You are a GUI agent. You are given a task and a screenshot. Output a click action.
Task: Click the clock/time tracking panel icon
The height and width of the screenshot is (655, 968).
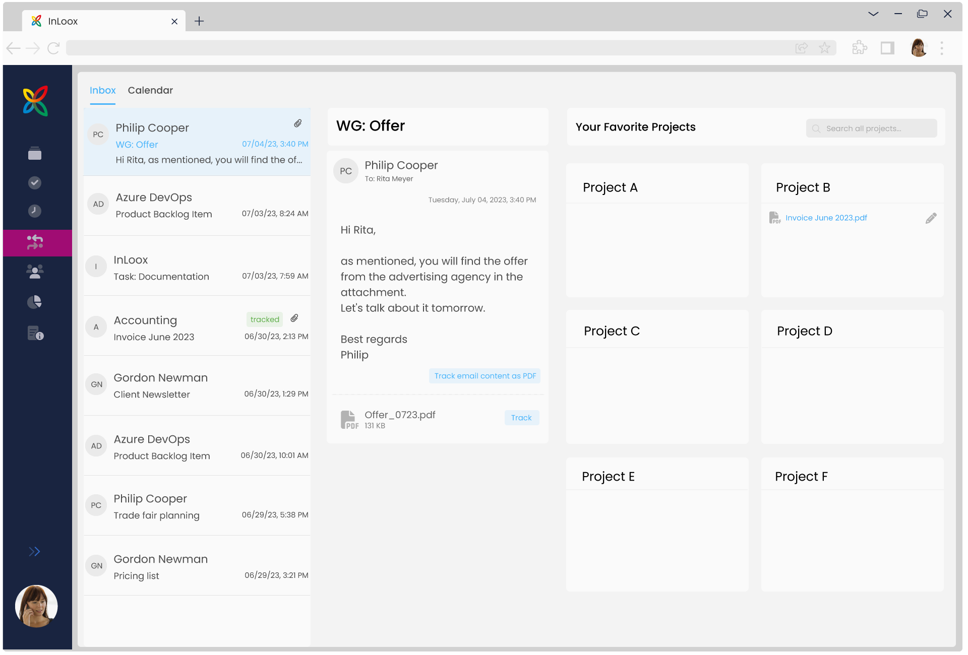point(35,212)
